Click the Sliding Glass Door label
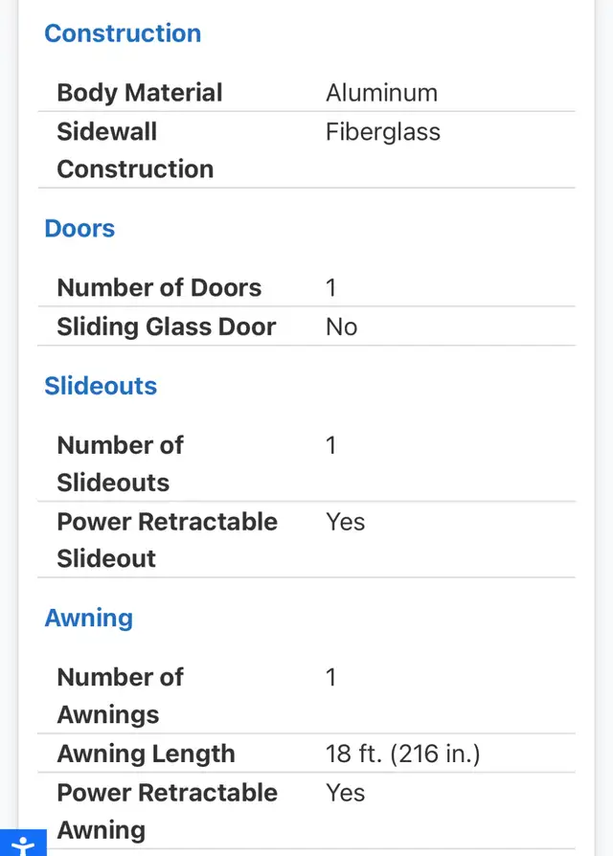This screenshot has width=613, height=856. click(x=167, y=327)
